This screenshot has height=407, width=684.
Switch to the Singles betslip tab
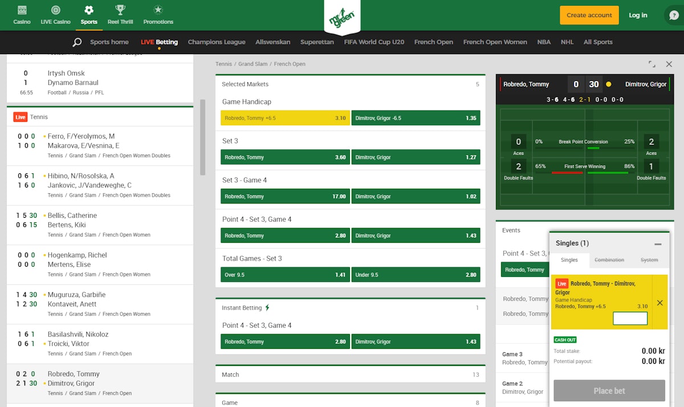[x=569, y=260]
